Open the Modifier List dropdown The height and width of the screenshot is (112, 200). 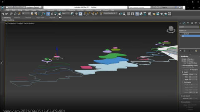pyautogui.click(x=189, y=30)
